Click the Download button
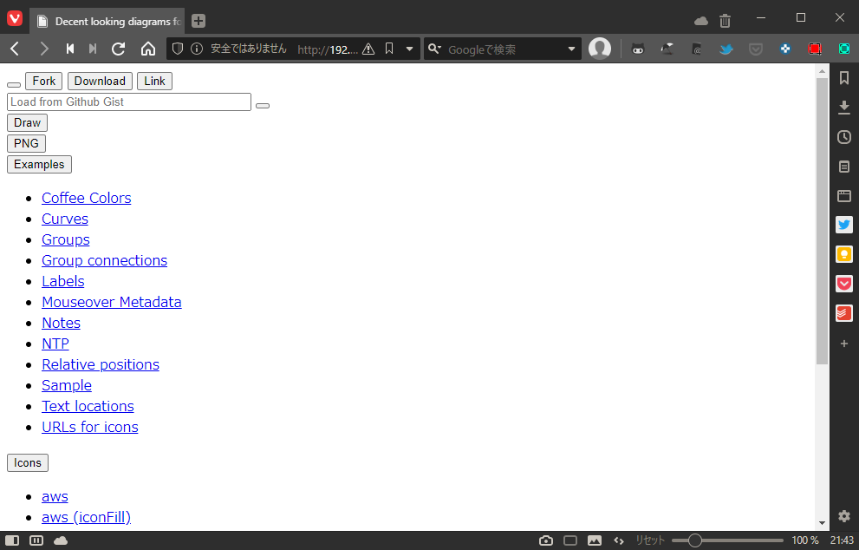The image size is (859, 550). (100, 82)
